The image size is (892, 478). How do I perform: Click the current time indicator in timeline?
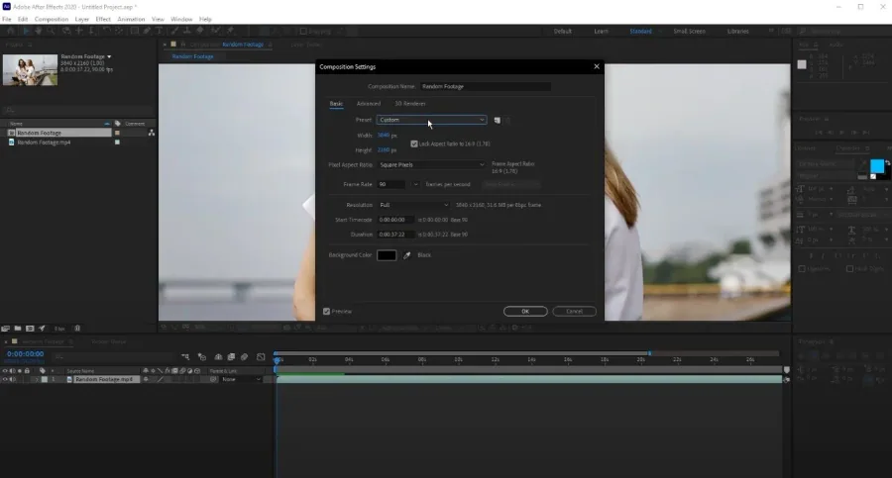278,360
